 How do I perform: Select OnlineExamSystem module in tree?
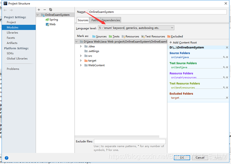pyautogui.click(x=55, y=15)
